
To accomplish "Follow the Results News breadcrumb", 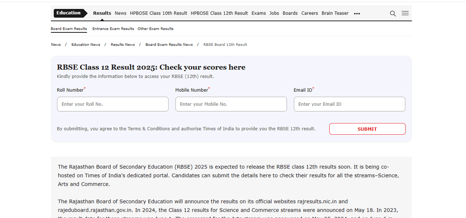I will pos(123,44).
